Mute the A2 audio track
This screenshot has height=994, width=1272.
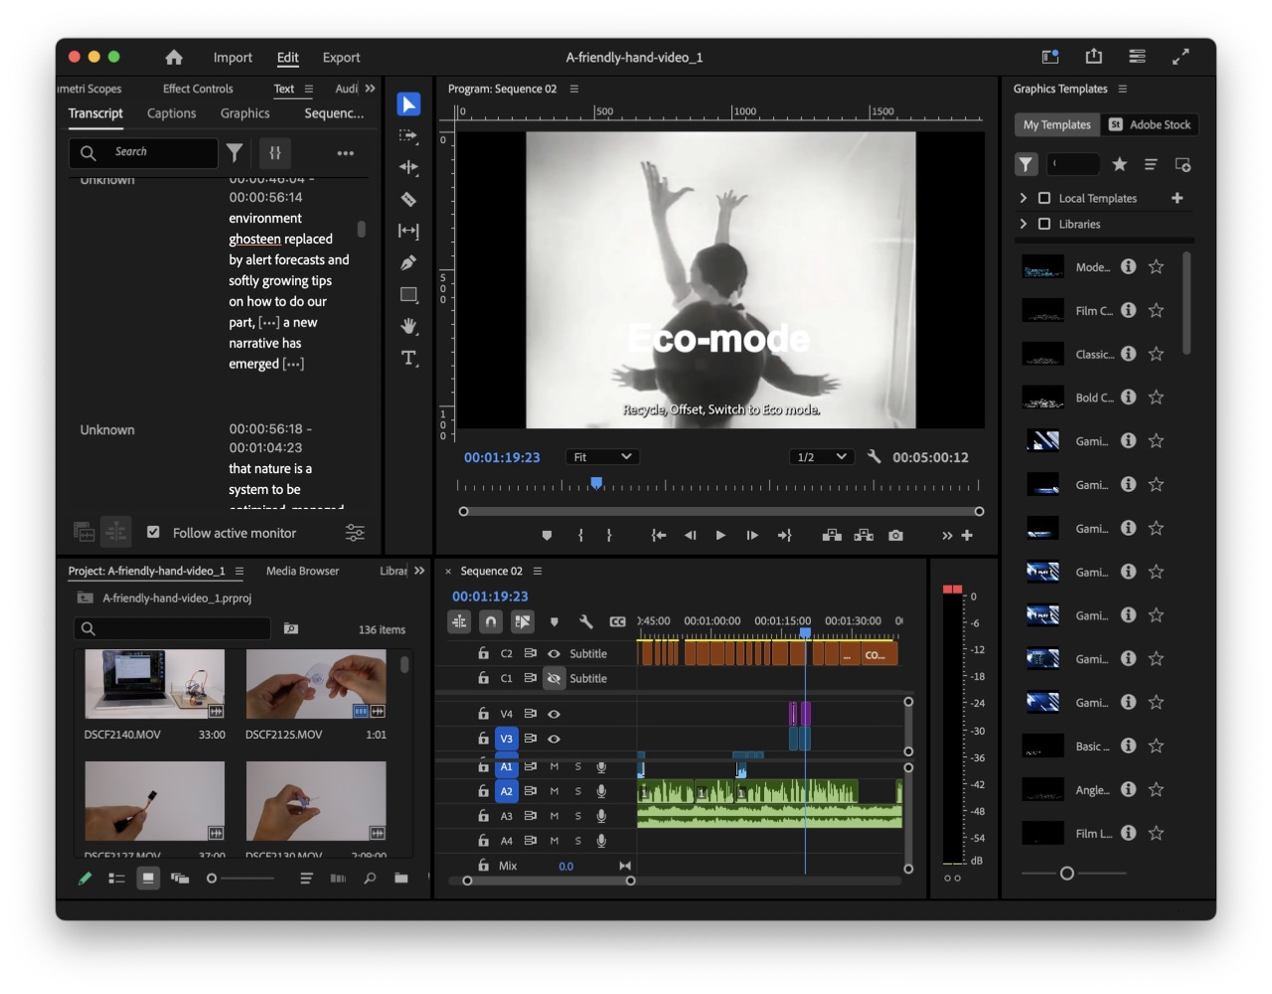tap(555, 791)
